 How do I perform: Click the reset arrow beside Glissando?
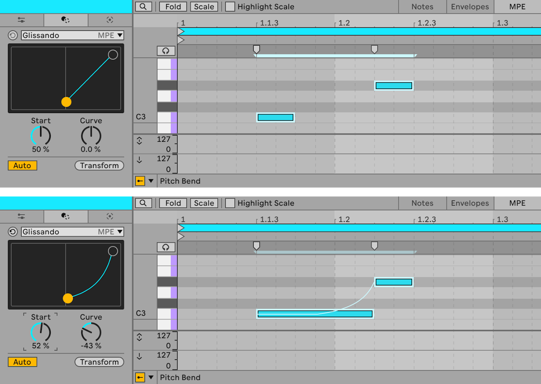13,35
